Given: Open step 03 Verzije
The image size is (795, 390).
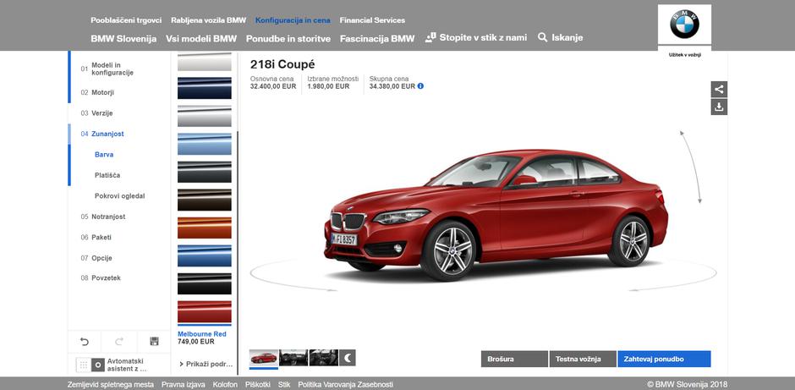Looking at the screenshot, I should pyautogui.click(x=97, y=113).
